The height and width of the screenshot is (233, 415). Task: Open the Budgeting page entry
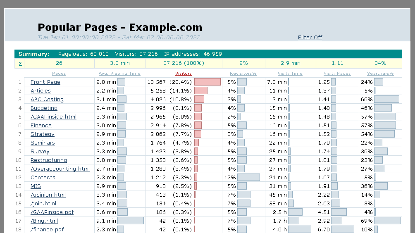(x=44, y=108)
